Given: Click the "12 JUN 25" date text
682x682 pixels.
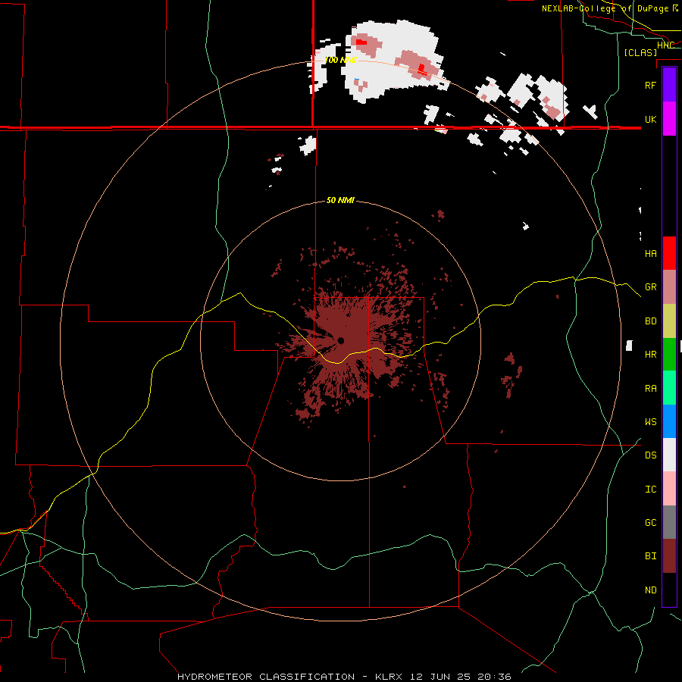Looking at the screenshot, I should [440, 677].
